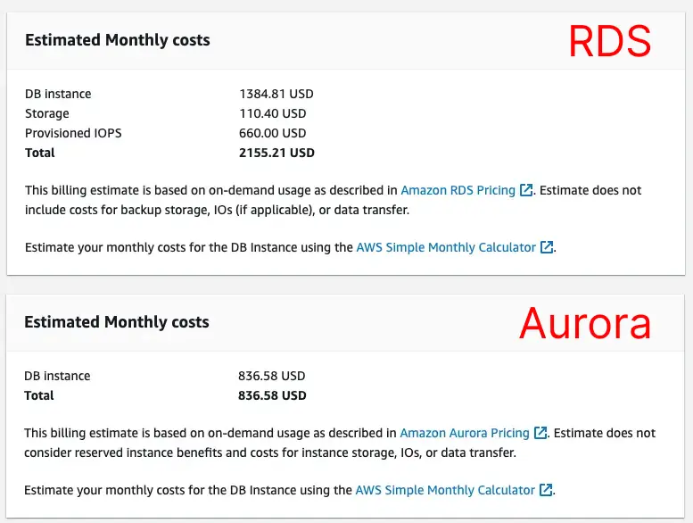Click external-link icon beside Amazon RDS Pricing
Image resolution: width=693 pixels, height=523 pixels.
coord(526,190)
